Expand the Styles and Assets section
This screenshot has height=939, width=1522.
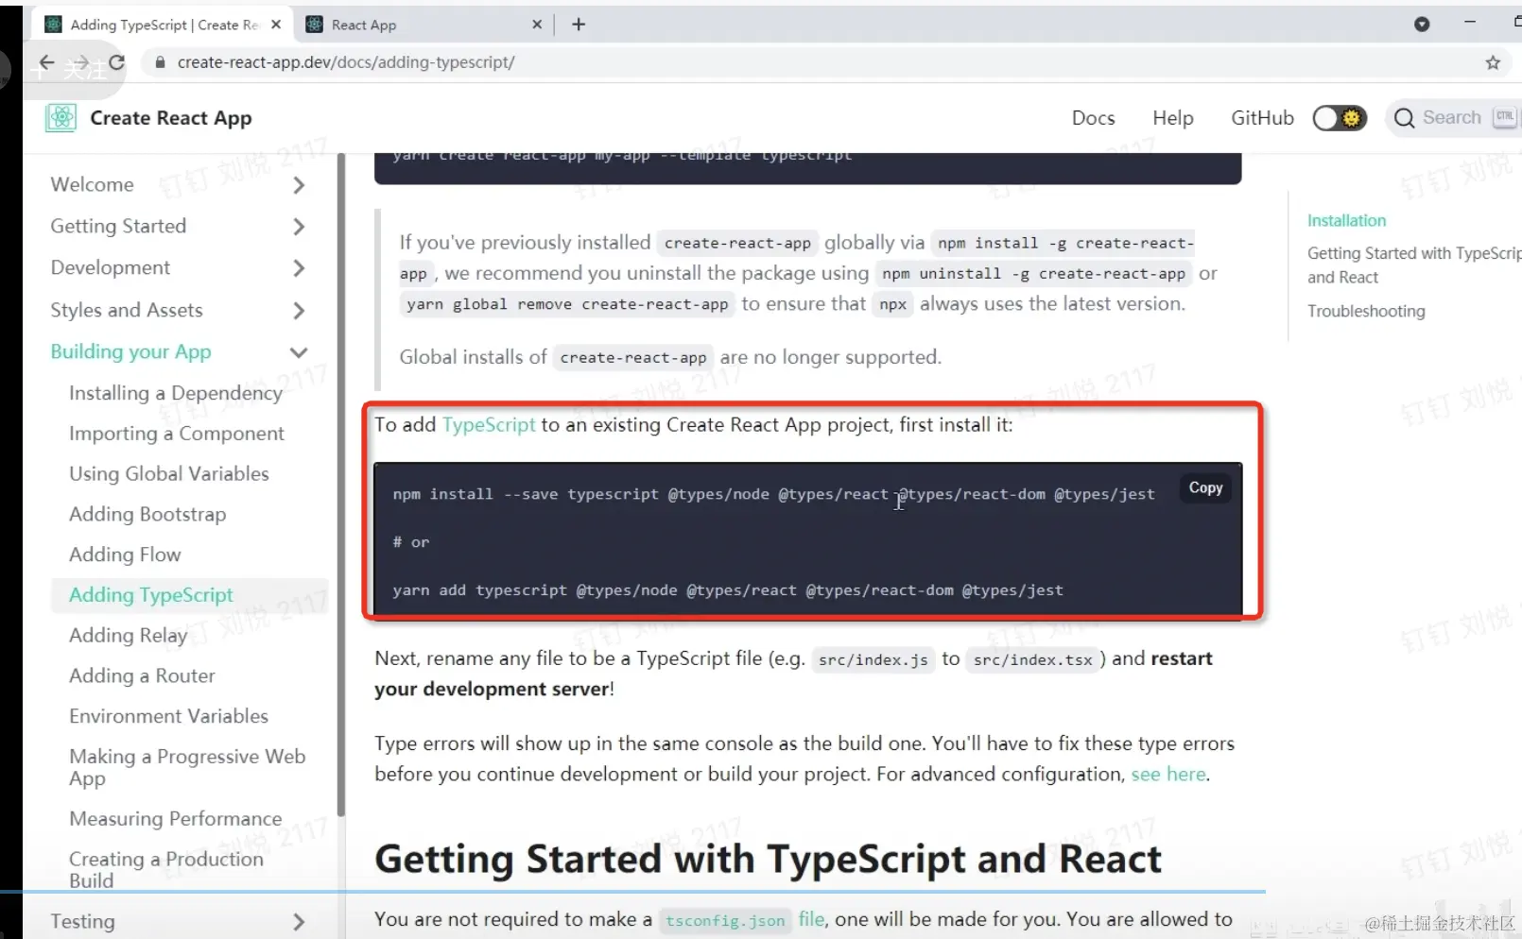click(299, 311)
